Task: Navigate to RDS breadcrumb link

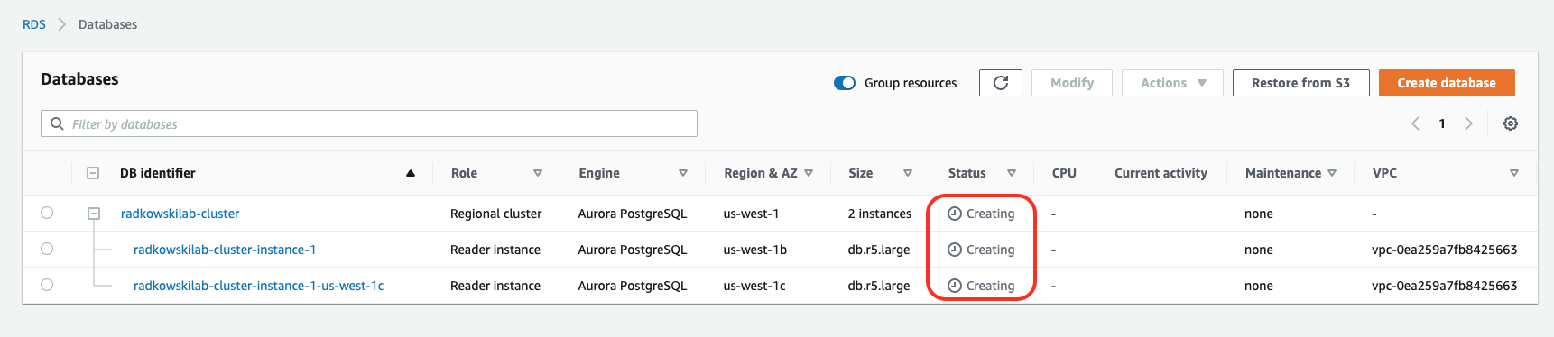Action: coord(34,24)
